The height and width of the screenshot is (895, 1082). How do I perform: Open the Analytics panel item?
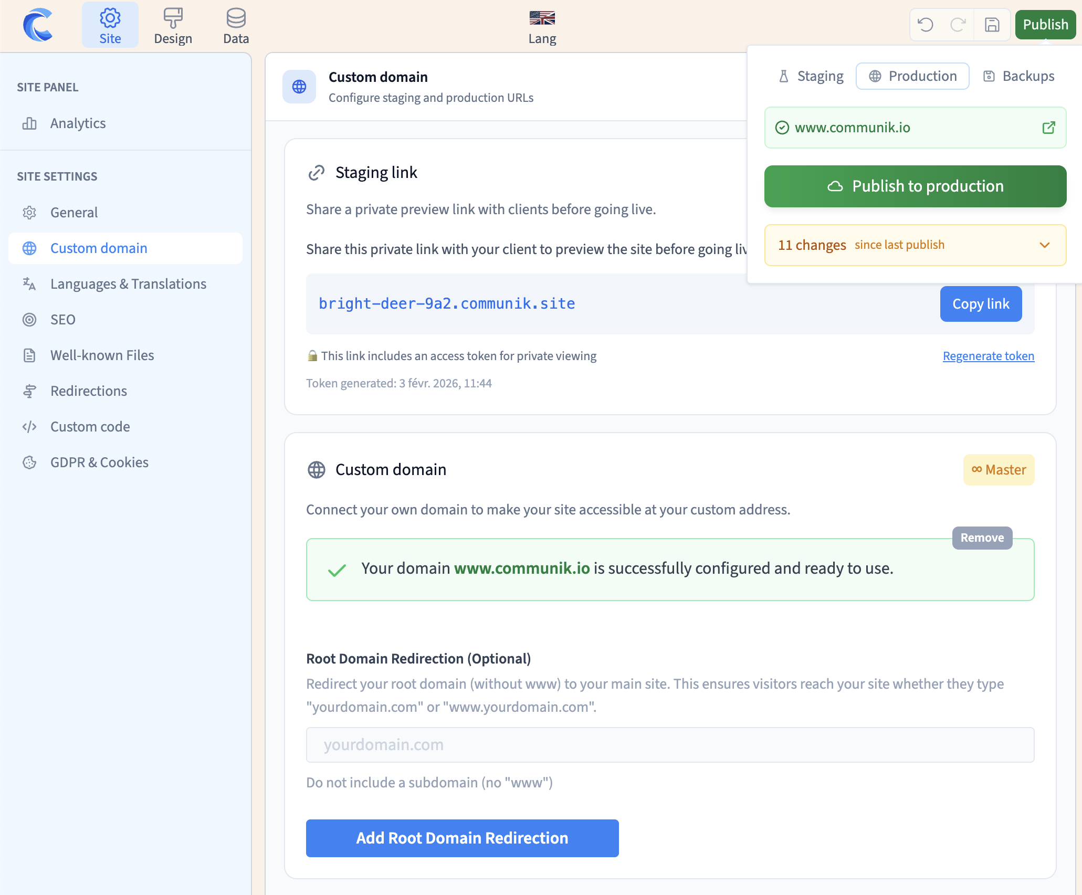[x=78, y=123]
